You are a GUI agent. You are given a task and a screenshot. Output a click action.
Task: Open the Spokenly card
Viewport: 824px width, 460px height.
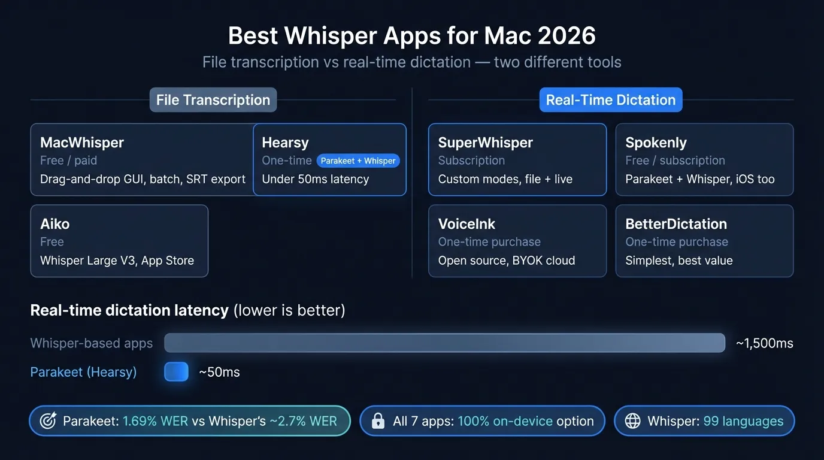704,159
